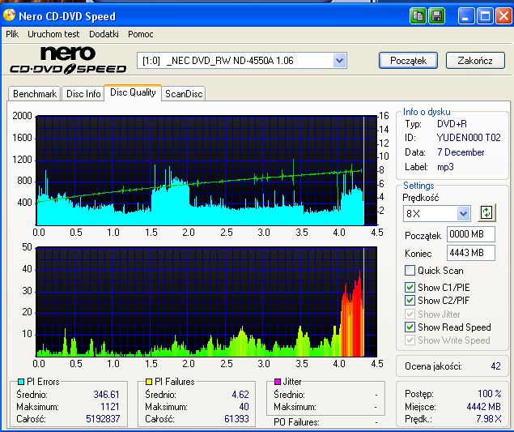Click the Info o dysku group title
514x432 pixels.
(x=427, y=112)
